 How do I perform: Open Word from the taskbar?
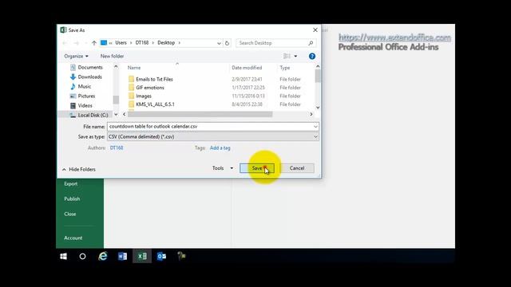coord(122,257)
